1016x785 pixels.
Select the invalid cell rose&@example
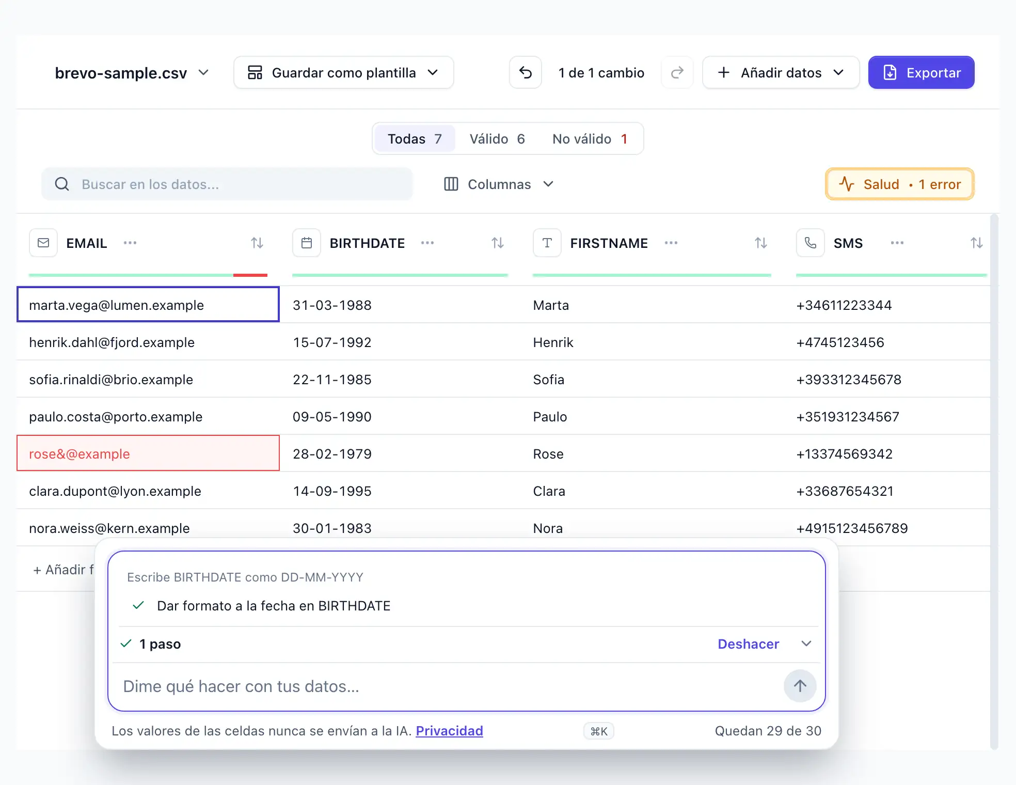click(x=148, y=453)
